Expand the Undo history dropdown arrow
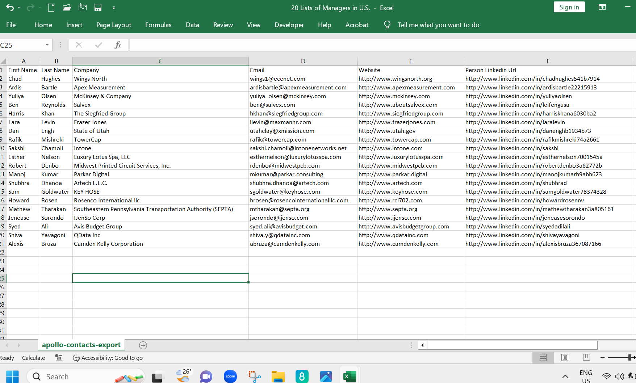This screenshot has width=636, height=383. pos(19,8)
